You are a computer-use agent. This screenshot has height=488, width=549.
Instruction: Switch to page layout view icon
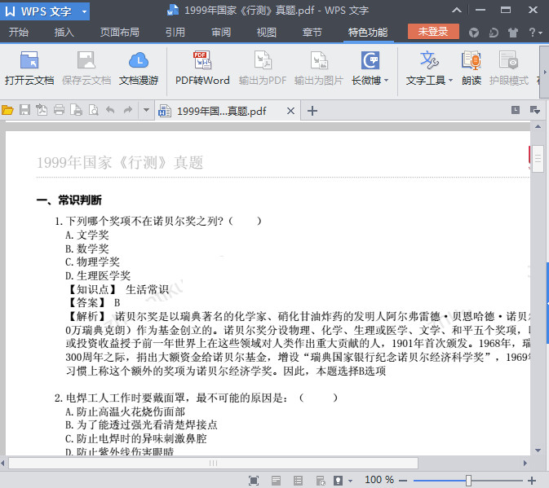pyautogui.click(x=277, y=481)
